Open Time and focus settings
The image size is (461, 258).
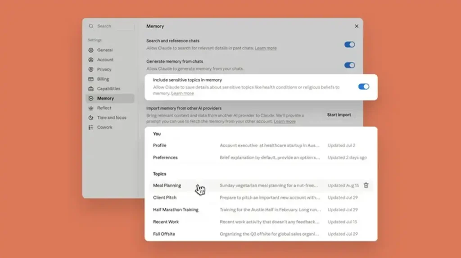coord(110,118)
